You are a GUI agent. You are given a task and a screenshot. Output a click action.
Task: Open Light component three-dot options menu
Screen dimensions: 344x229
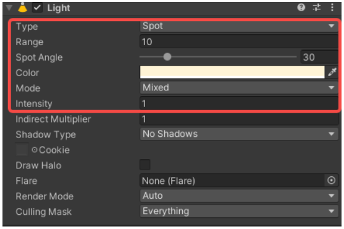coord(332,7)
